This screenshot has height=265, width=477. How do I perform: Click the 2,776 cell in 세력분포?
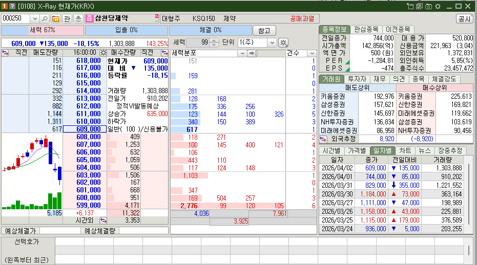tap(189, 206)
